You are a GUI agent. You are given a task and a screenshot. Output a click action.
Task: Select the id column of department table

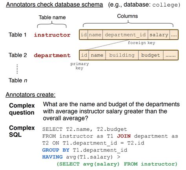[x=84, y=55]
